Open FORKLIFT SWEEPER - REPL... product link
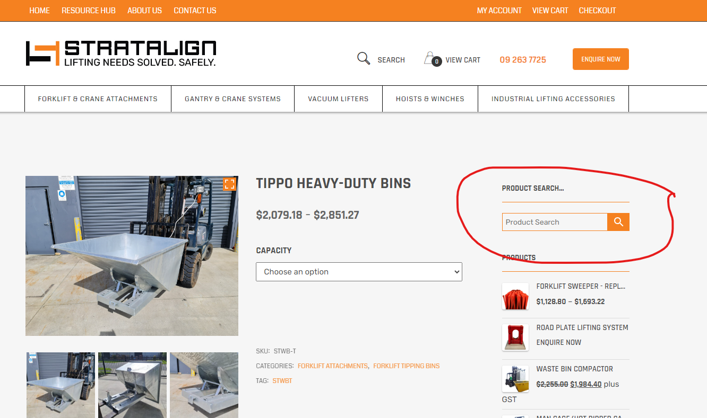The image size is (707, 418). 581,286
